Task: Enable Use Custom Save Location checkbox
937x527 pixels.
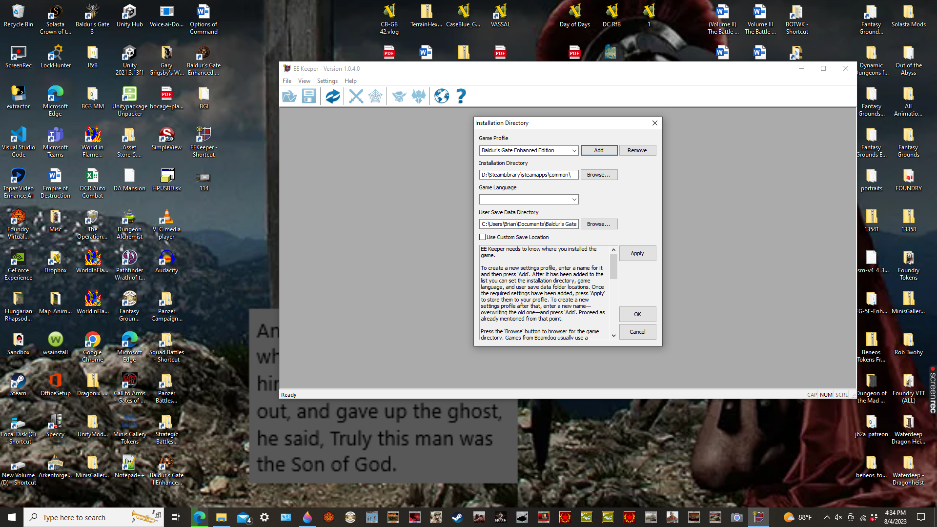Action: click(482, 237)
